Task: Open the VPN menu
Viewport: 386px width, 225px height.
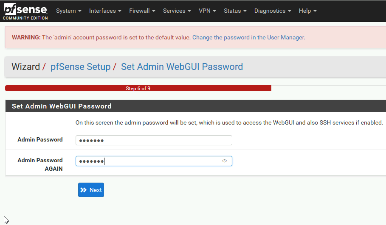Action: [x=207, y=11]
